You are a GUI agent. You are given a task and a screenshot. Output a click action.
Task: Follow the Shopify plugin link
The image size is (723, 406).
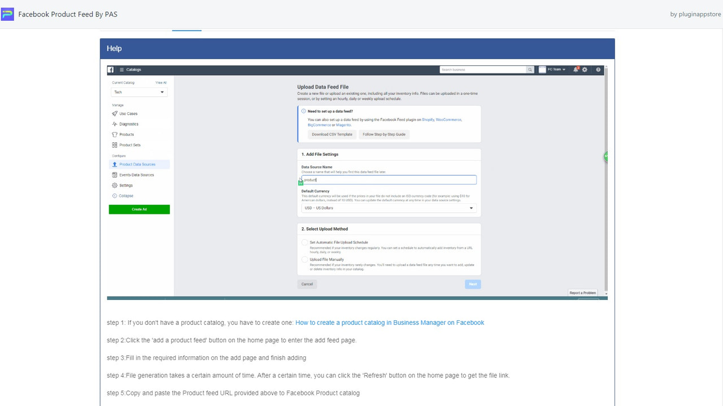[428, 120]
